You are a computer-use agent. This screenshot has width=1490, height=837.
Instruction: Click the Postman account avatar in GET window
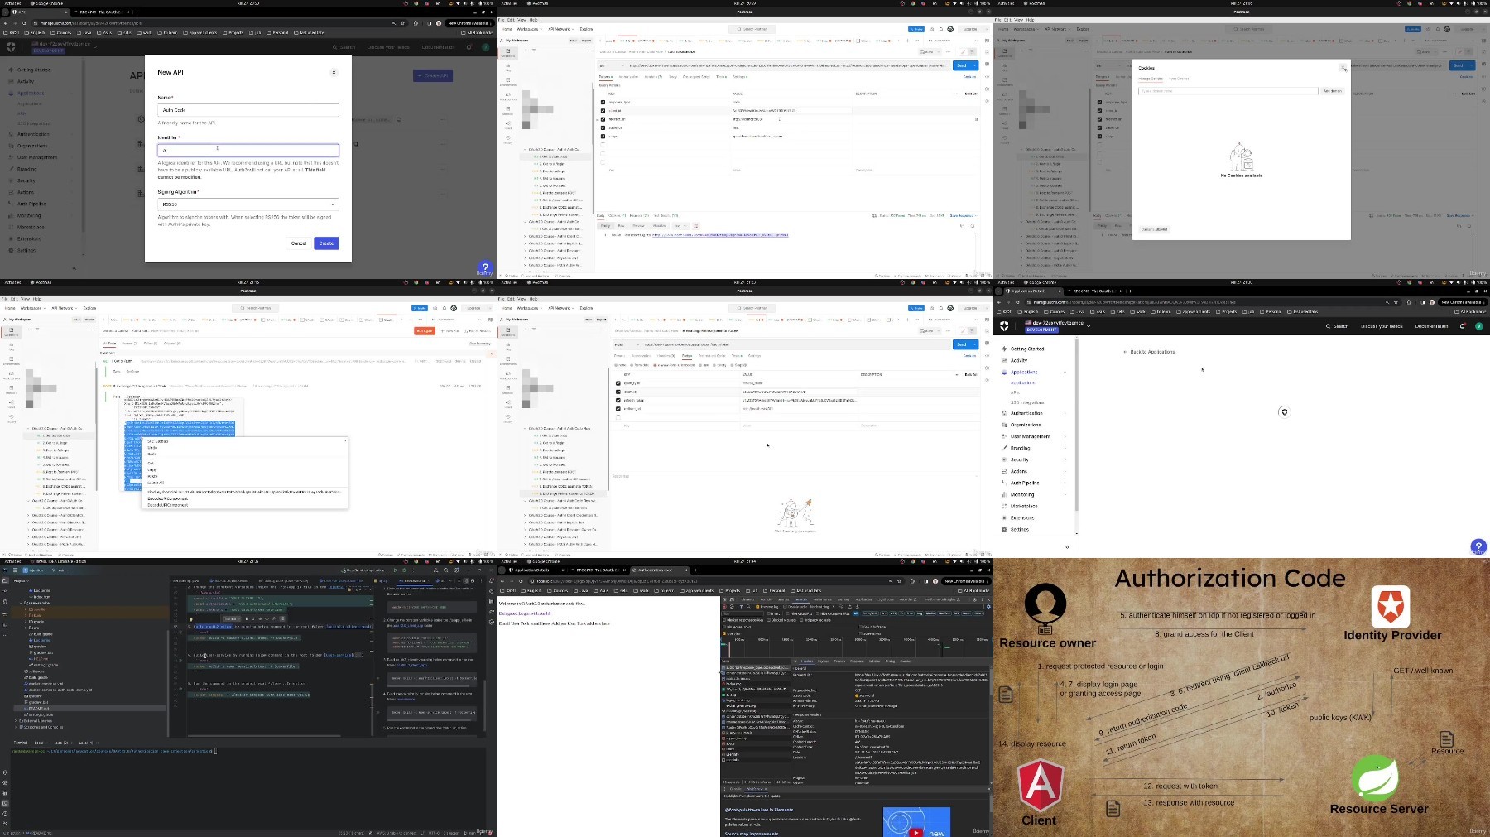click(x=950, y=29)
